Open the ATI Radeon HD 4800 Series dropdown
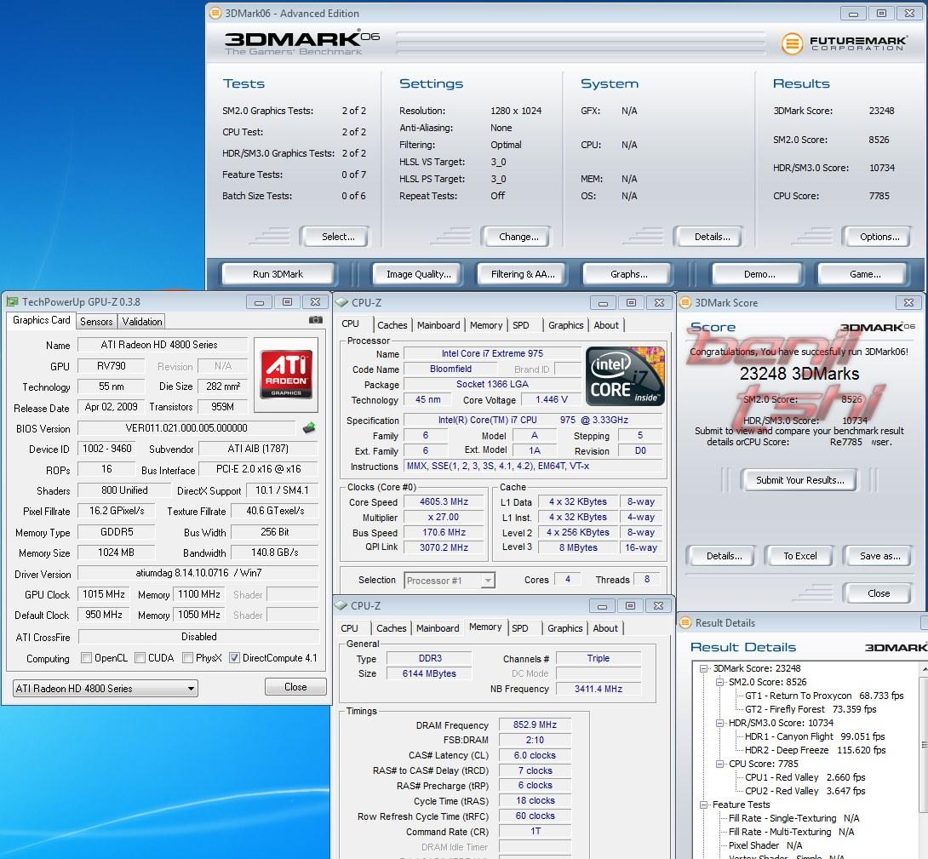This screenshot has width=928, height=859. [106, 688]
